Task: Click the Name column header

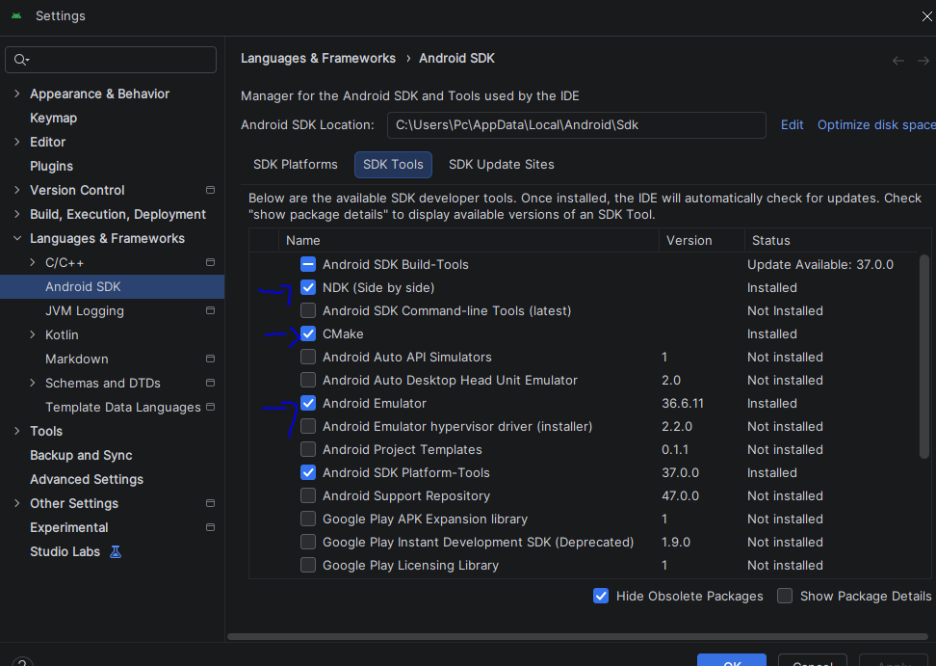Action: [469, 241]
